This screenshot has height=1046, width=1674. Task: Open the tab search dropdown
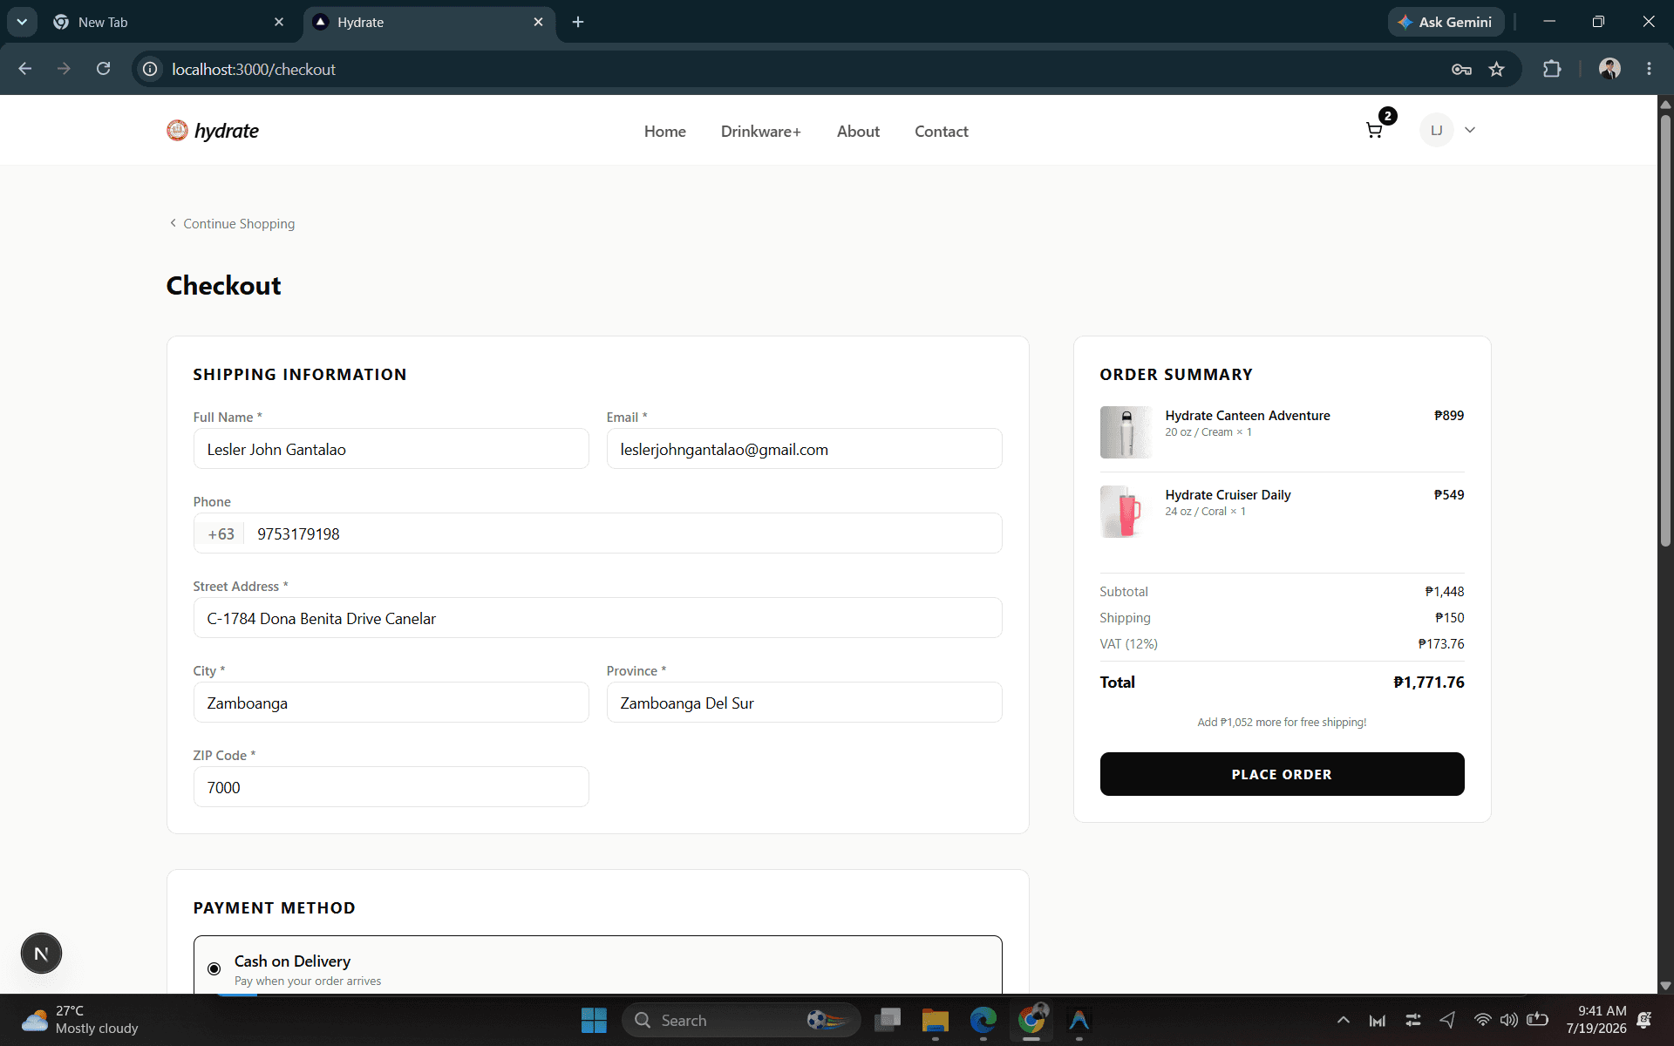22,22
